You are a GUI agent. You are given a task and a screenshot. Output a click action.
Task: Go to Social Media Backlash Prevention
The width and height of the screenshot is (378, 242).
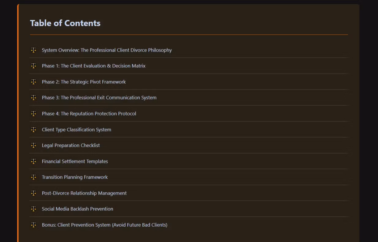click(77, 209)
